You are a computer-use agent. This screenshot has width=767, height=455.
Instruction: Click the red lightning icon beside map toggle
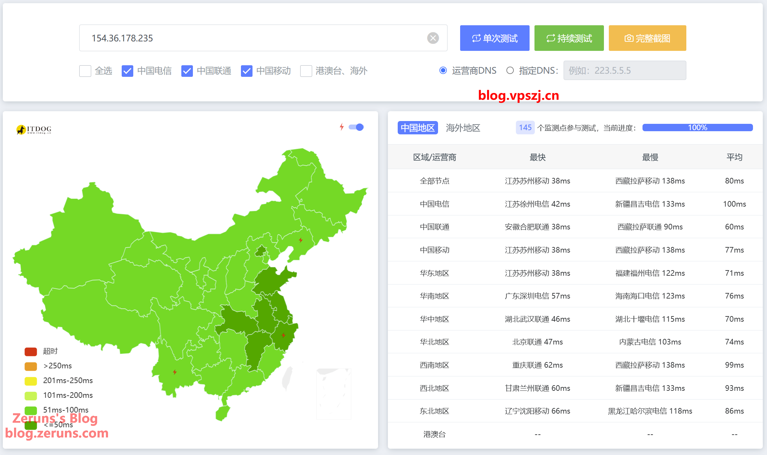[342, 127]
